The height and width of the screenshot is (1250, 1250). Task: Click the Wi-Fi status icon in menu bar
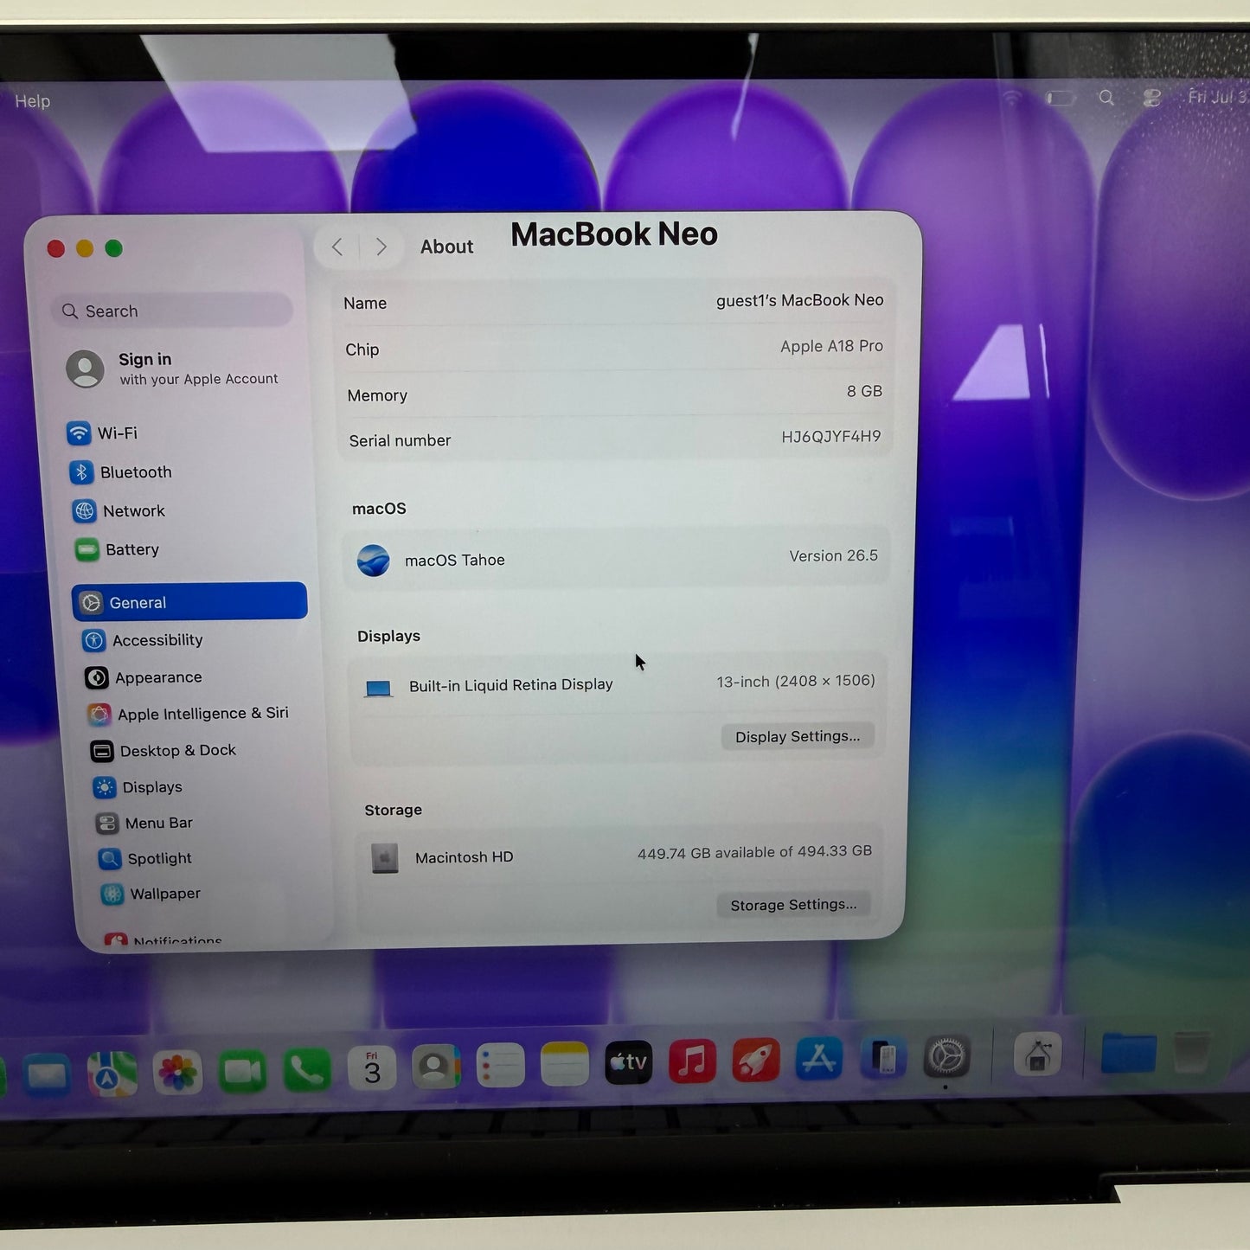[1012, 98]
